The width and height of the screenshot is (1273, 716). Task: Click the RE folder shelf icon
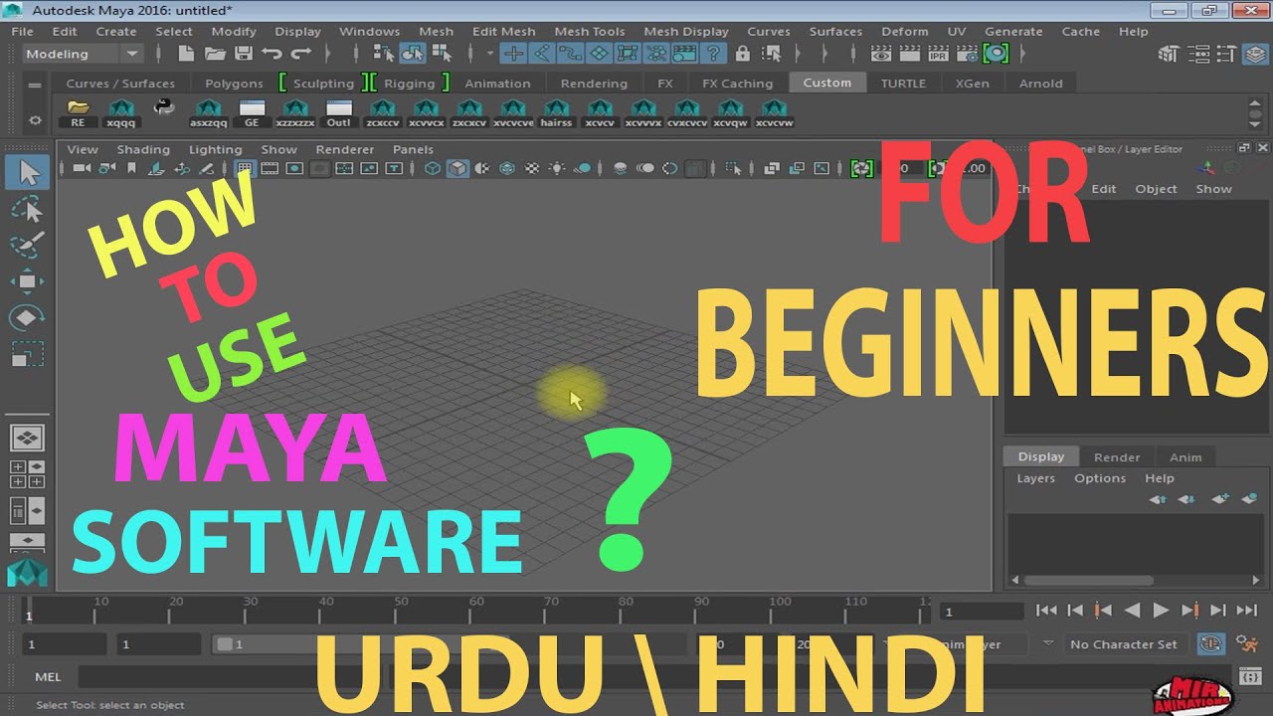78,113
